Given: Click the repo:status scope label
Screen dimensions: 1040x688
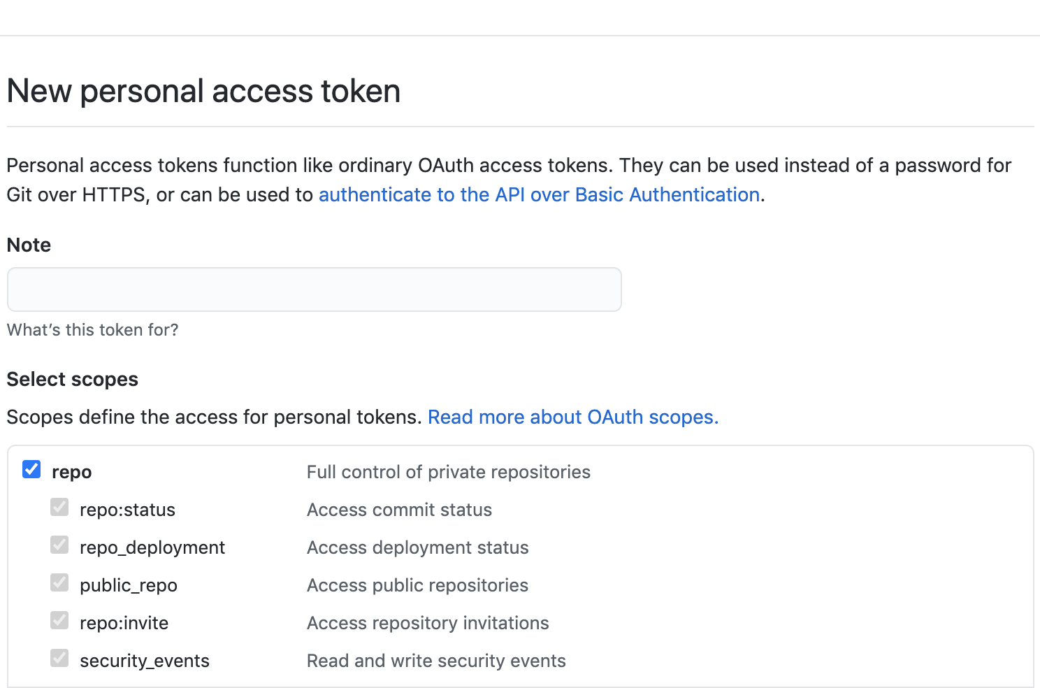Looking at the screenshot, I should pyautogui.click(x=127, y=510).
